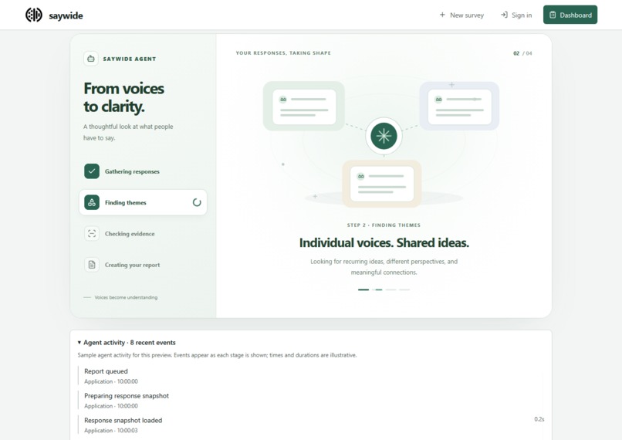Click the Creating your report document icon
The height and width of the screenshot is (440, 622).
click(x=92, y=265)
